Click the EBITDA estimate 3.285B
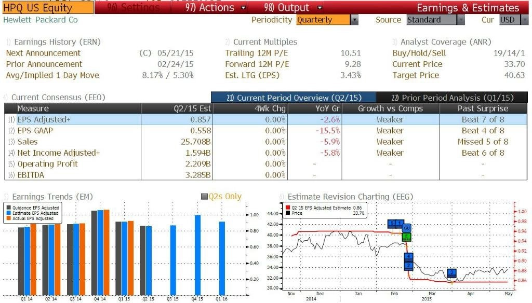The width and height of the screenshot is (532, 303). point(198,175)
